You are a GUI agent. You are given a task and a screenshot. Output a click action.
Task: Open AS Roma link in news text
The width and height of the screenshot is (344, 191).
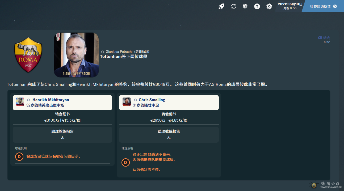pos(218,85)
